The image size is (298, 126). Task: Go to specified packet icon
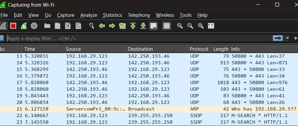pos(123,26)
